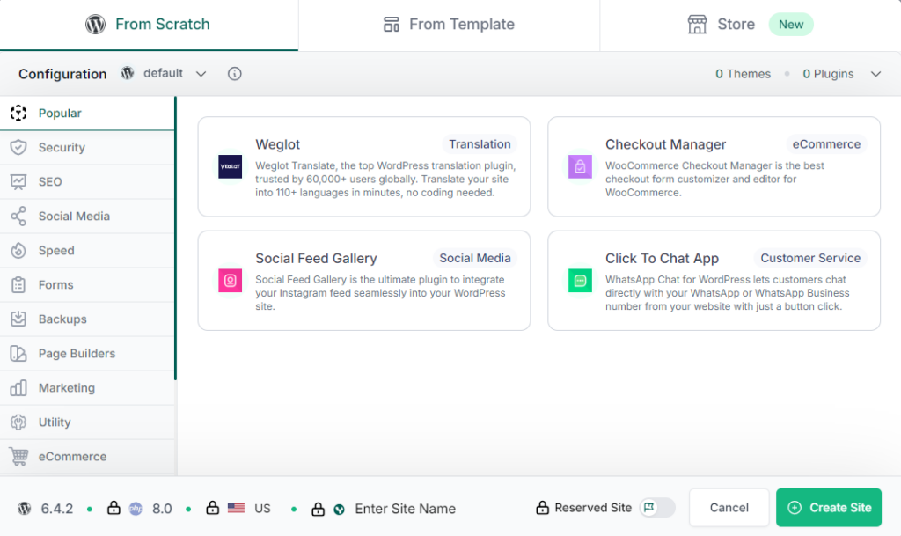Screen dimensions: 901x536
Task: Click the Social Media share icon in sidebar
Action: (18, 216)
